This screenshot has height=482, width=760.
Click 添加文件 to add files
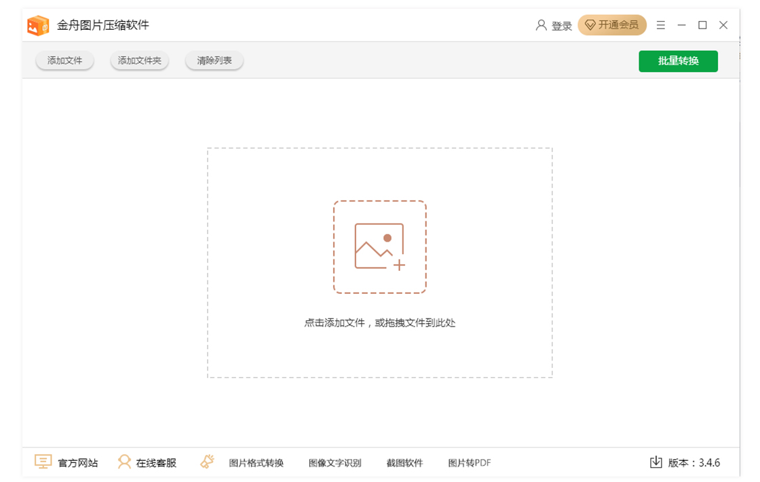64,60
